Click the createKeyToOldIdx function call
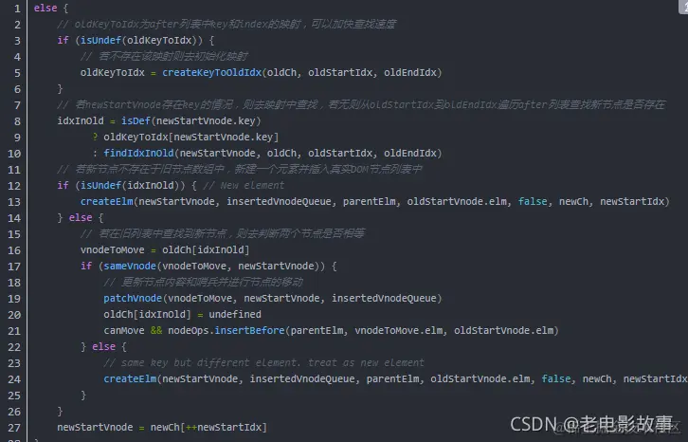 pyautogui.click(x=212, y=72)
